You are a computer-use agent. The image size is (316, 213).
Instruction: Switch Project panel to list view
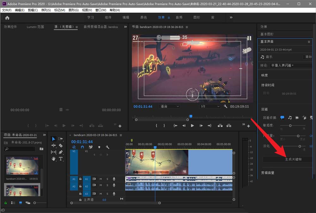click(x=13, y=203)
